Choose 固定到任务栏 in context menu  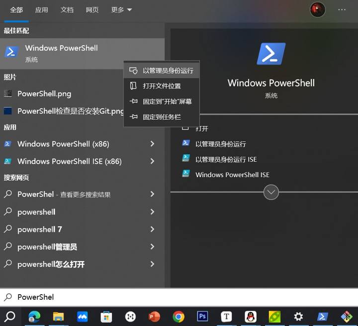(x=162, y=117)
